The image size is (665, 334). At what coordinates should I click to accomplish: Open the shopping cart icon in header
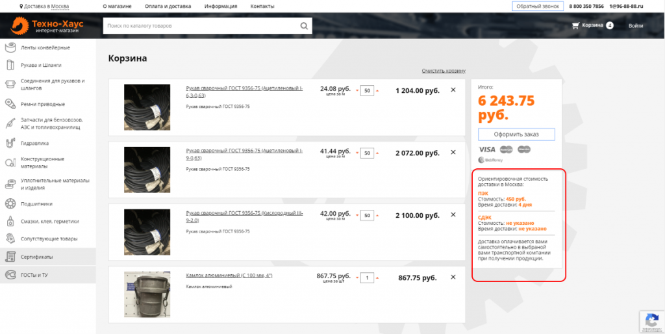pyautogui.click(x=575, y=26)
